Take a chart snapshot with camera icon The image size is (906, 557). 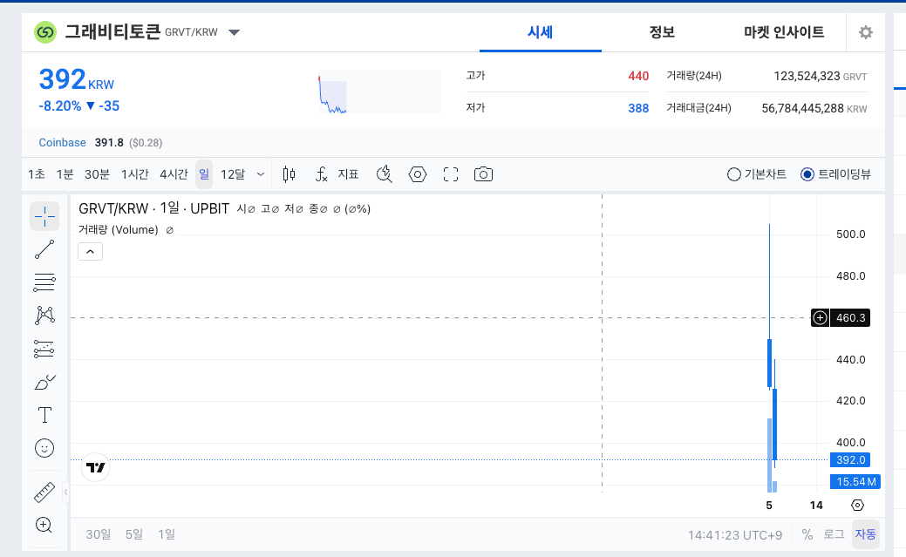(x=483, y=174)
